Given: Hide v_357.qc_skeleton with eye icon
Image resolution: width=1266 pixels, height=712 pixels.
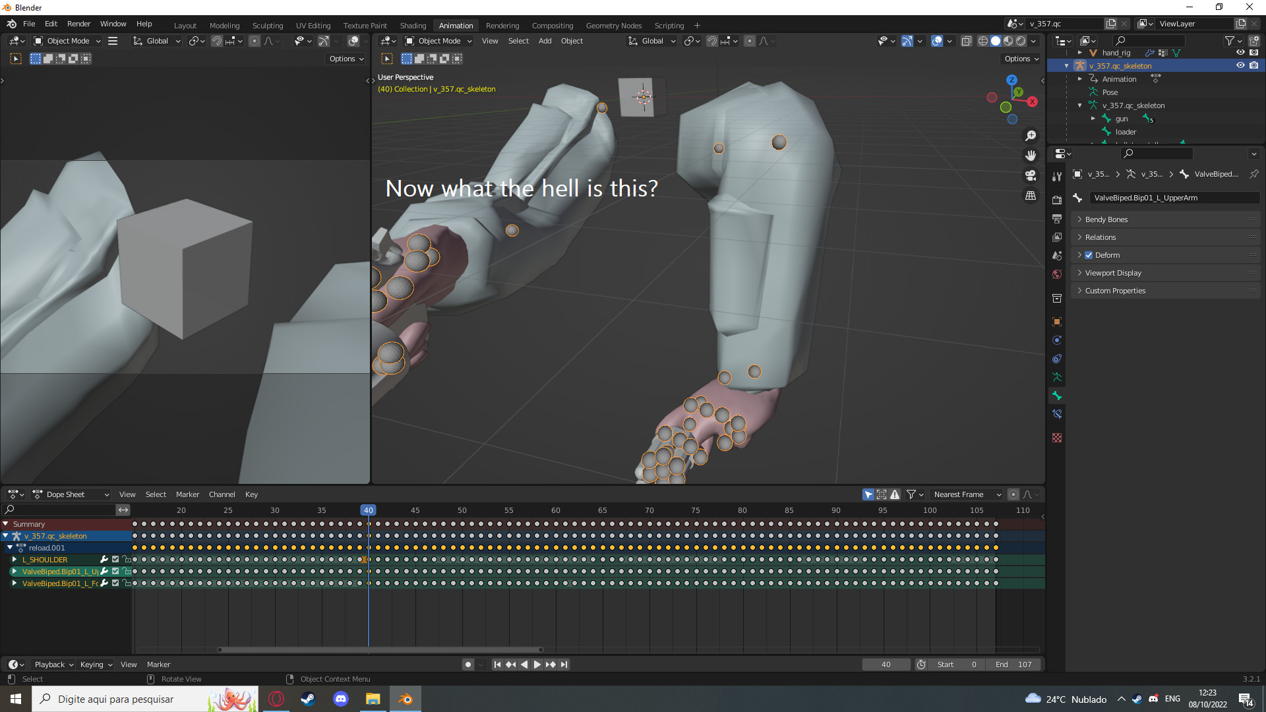Looking at the screenshot, I should click(1240, 66).
